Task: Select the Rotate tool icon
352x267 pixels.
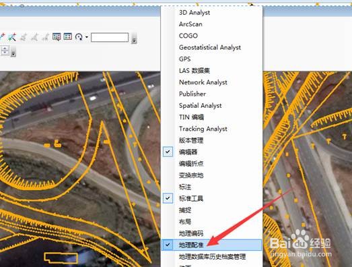Action: [x=79, y=37]
